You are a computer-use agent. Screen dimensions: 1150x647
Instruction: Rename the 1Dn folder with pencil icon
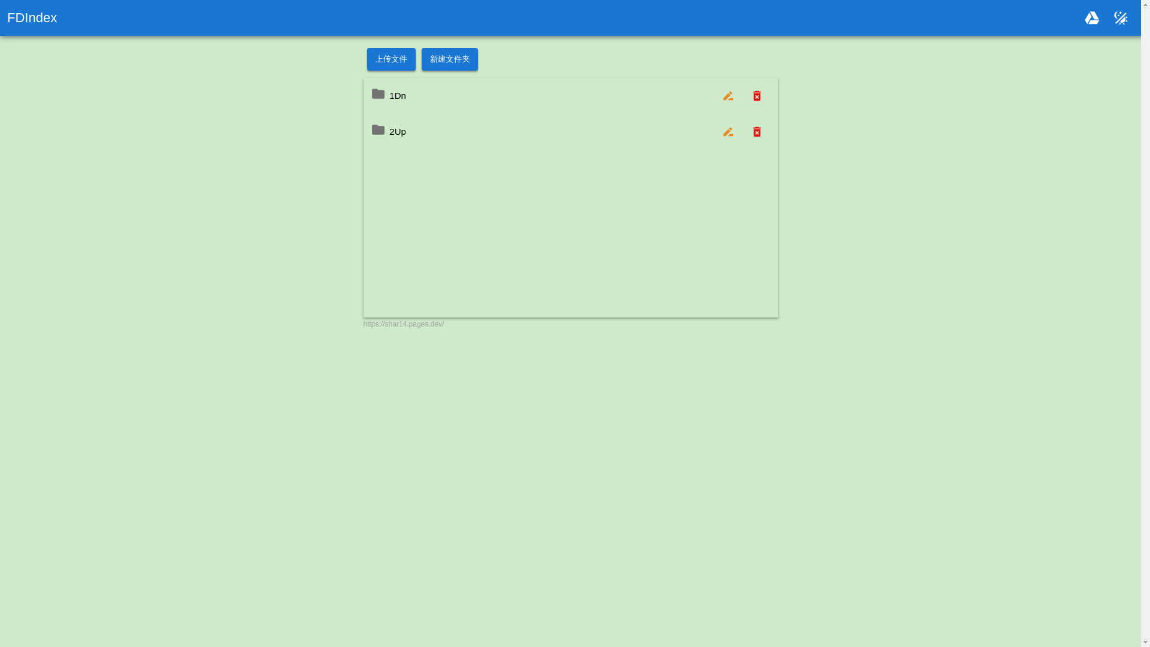point(728,96)
